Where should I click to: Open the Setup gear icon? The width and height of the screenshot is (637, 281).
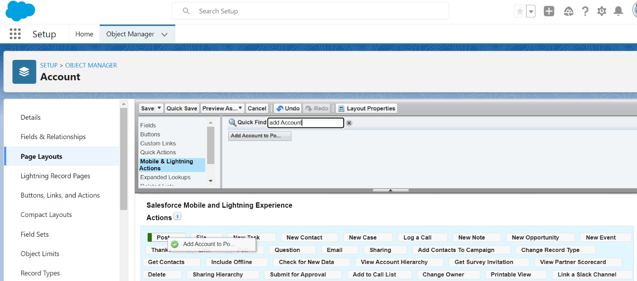[601, 12]
